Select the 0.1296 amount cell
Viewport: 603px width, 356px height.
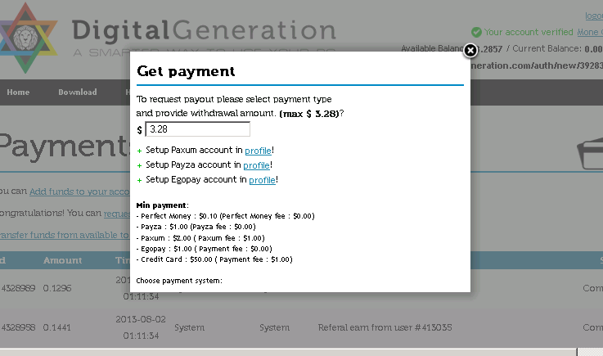click(x=57, y=288)
